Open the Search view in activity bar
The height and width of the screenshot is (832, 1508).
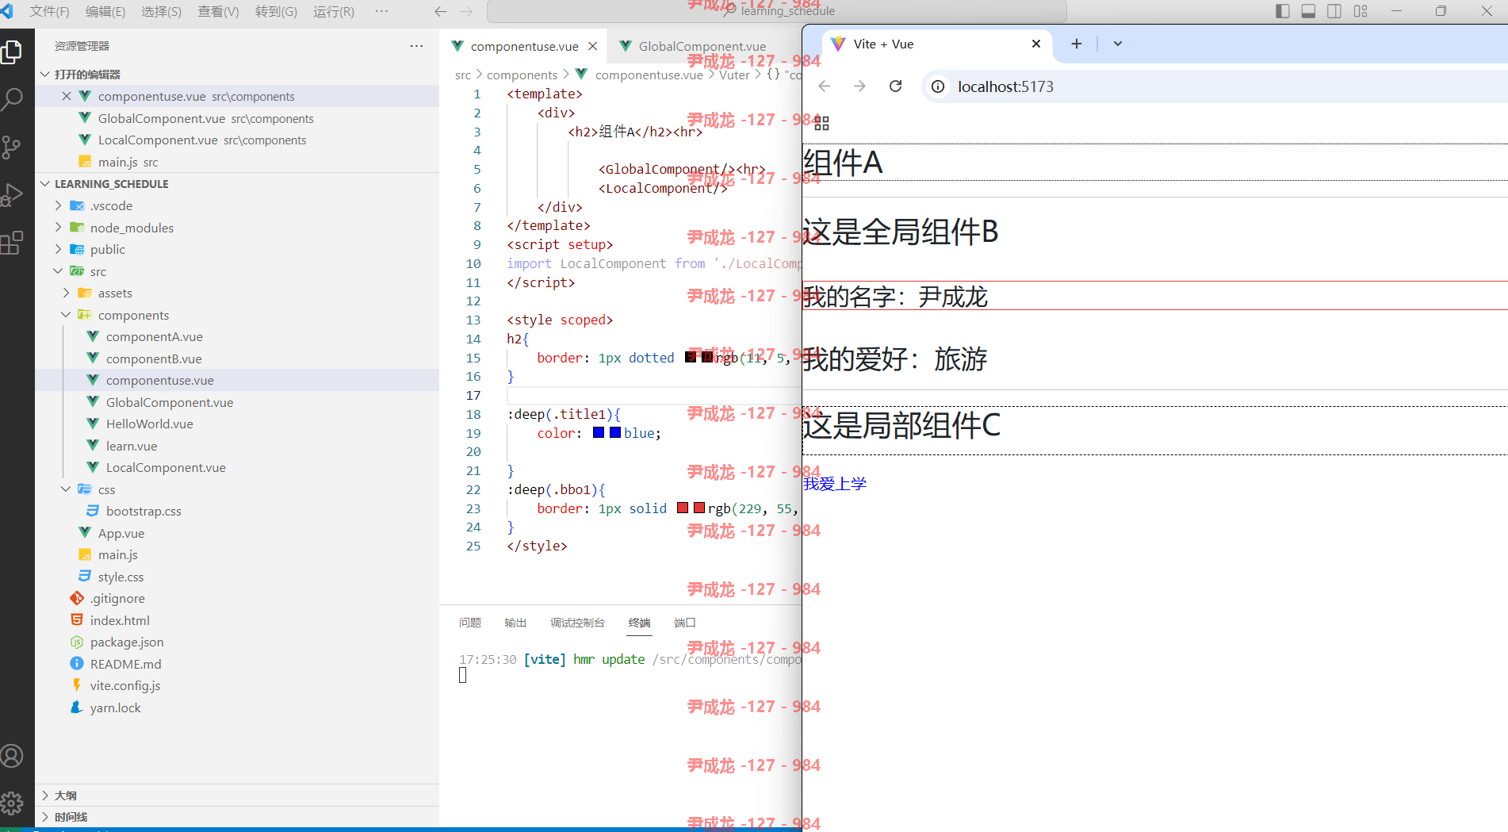click(12, 99)
